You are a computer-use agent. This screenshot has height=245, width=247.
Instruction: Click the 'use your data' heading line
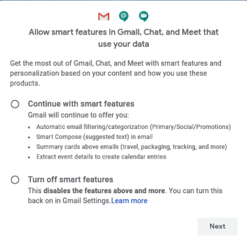(x=124, y=44)
